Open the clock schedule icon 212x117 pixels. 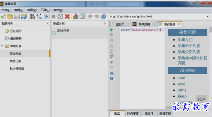pos(60,17)
